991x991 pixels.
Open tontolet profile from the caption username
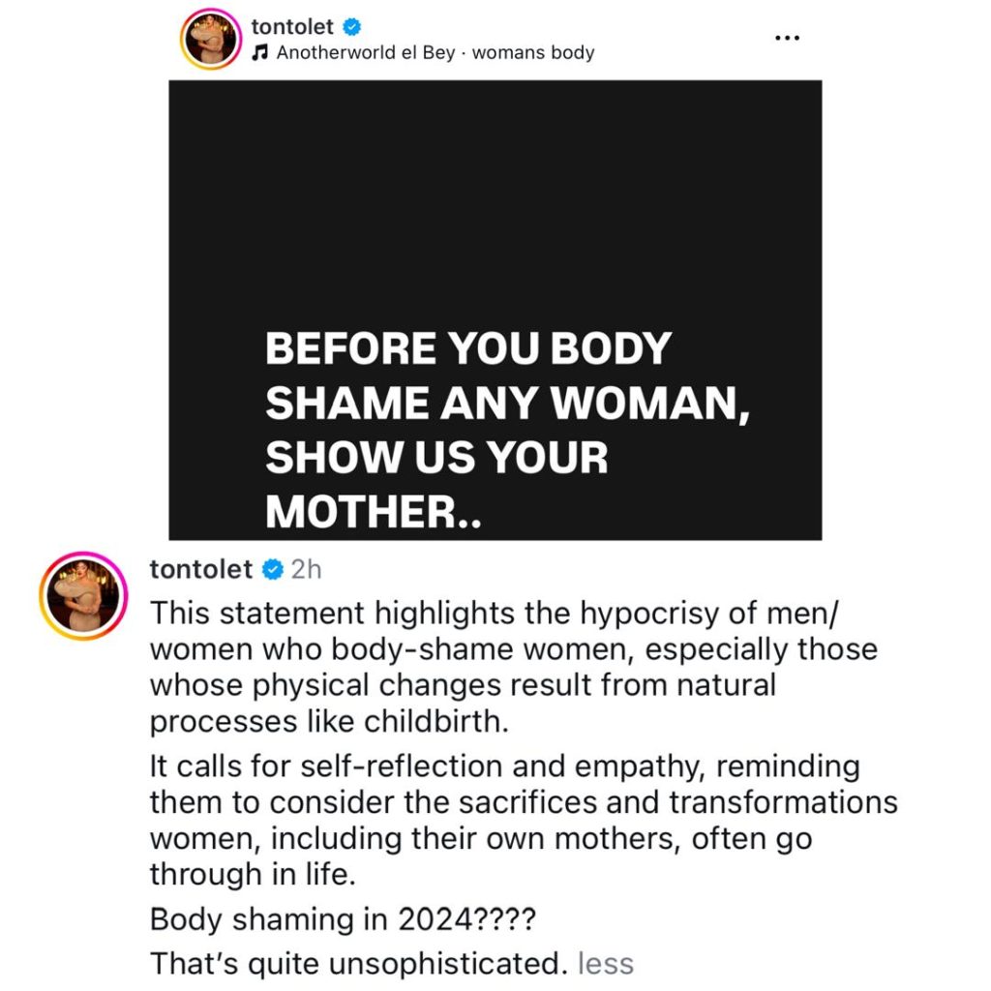[x=201, y=569]
